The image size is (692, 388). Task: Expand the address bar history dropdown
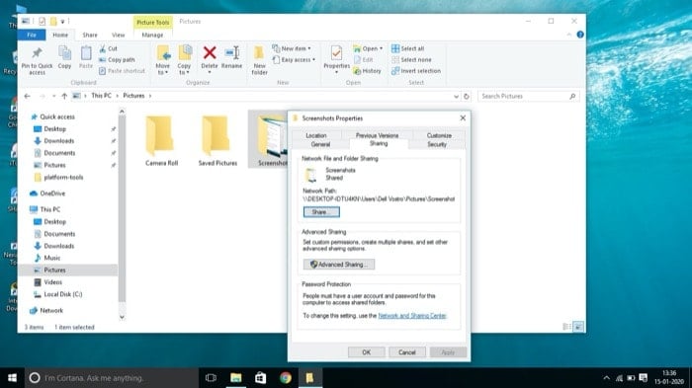click(456, 96)
